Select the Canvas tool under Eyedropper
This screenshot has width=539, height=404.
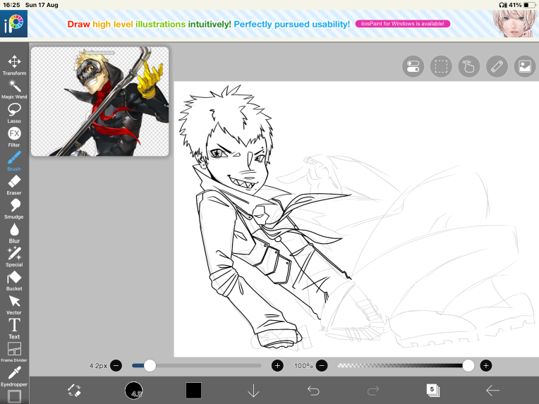(14, 396)
